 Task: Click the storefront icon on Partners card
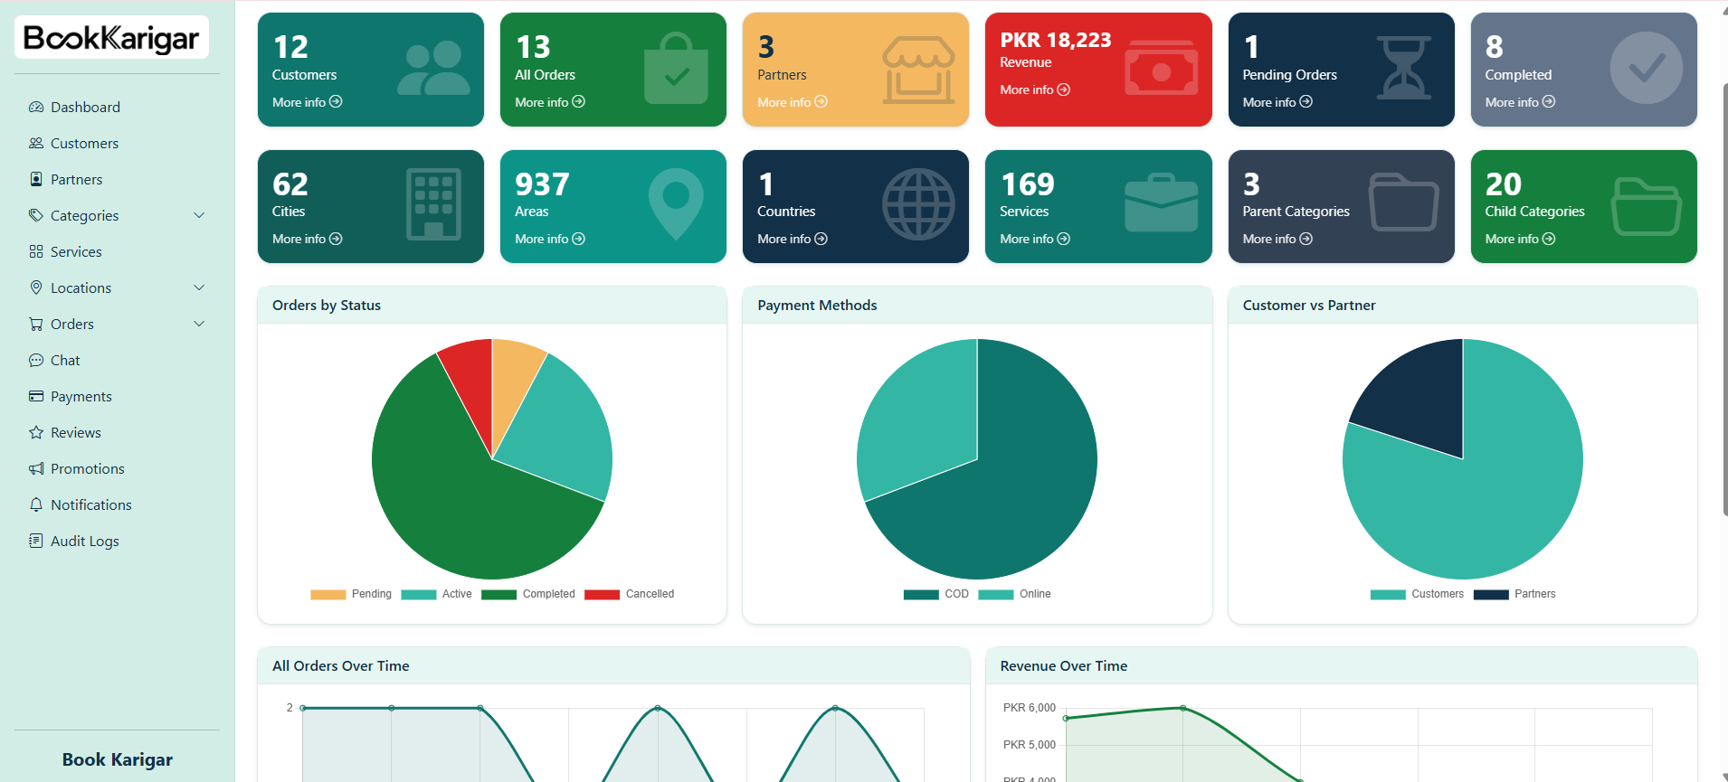[x=918, y=70]
